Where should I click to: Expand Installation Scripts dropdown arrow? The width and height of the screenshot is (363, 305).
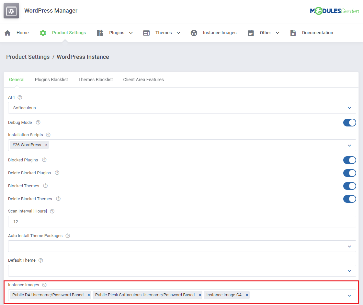click(x=349, y=146)
